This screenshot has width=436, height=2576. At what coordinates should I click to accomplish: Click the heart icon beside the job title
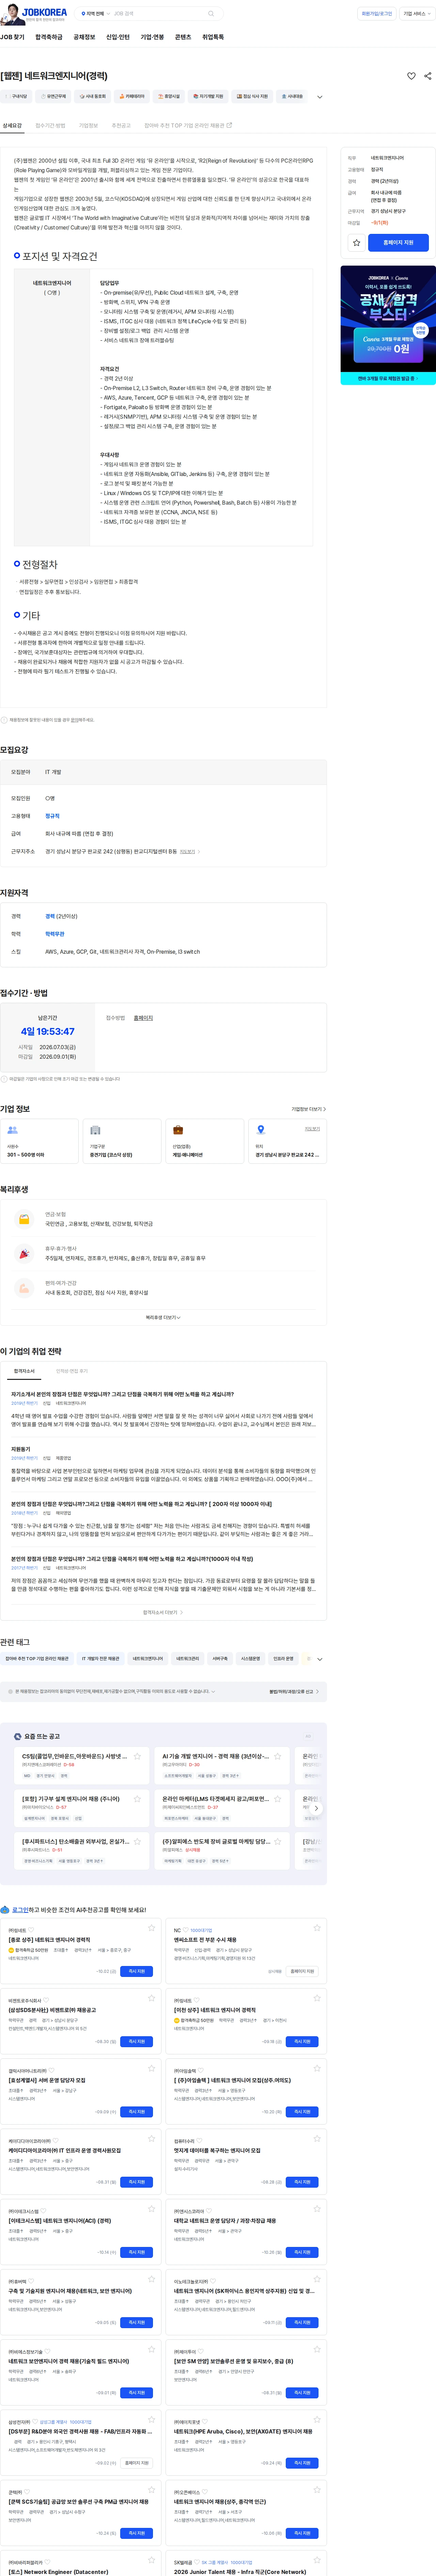click(411, 76)
